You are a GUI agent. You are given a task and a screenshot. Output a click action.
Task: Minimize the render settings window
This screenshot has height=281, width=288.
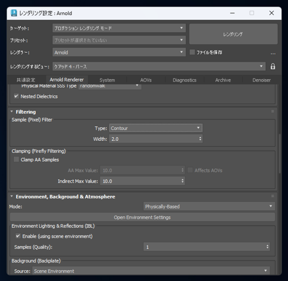[232, 13]
